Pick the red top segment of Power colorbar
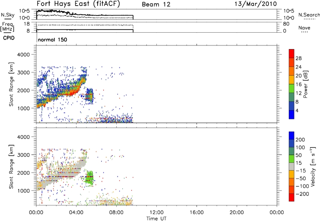This screenshot has width=320, height=221. pos(292,53)
